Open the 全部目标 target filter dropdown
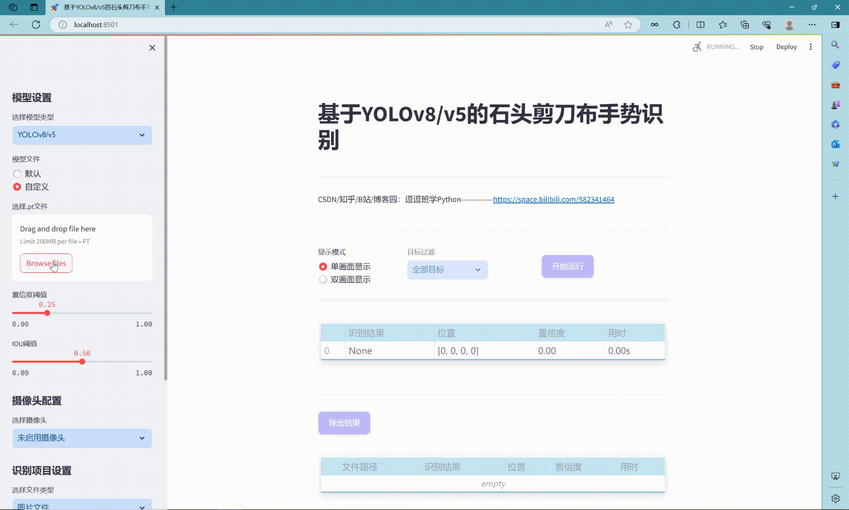Image resolution: width=849 pixels, height=510 pixels. click(447, 270)
